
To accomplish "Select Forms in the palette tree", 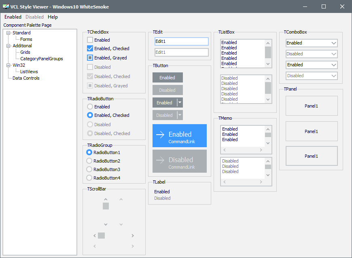I will (26, 39).
